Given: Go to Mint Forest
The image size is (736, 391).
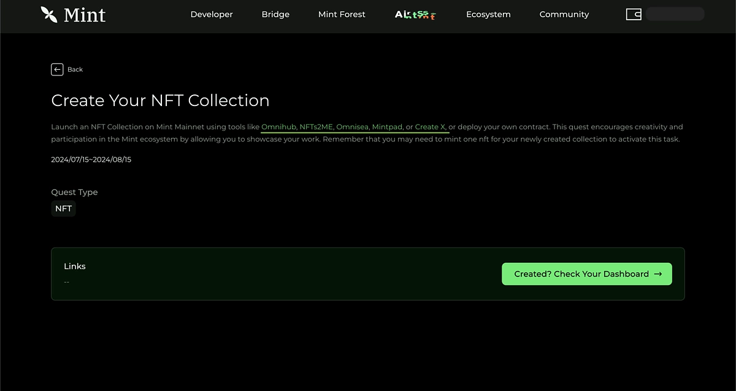Looking at the screenshot, I should click(x=342, y=14).
